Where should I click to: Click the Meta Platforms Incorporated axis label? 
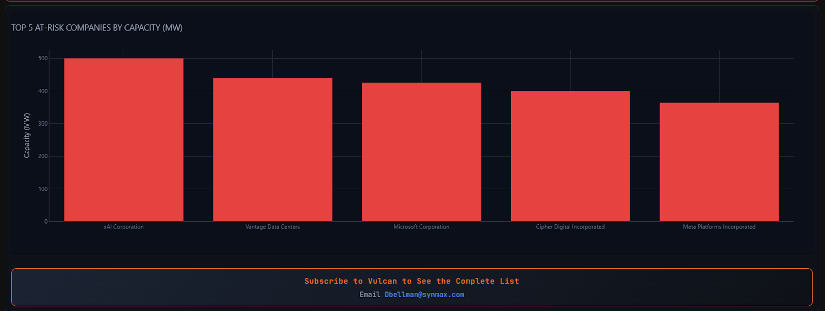tap(719, 227)
